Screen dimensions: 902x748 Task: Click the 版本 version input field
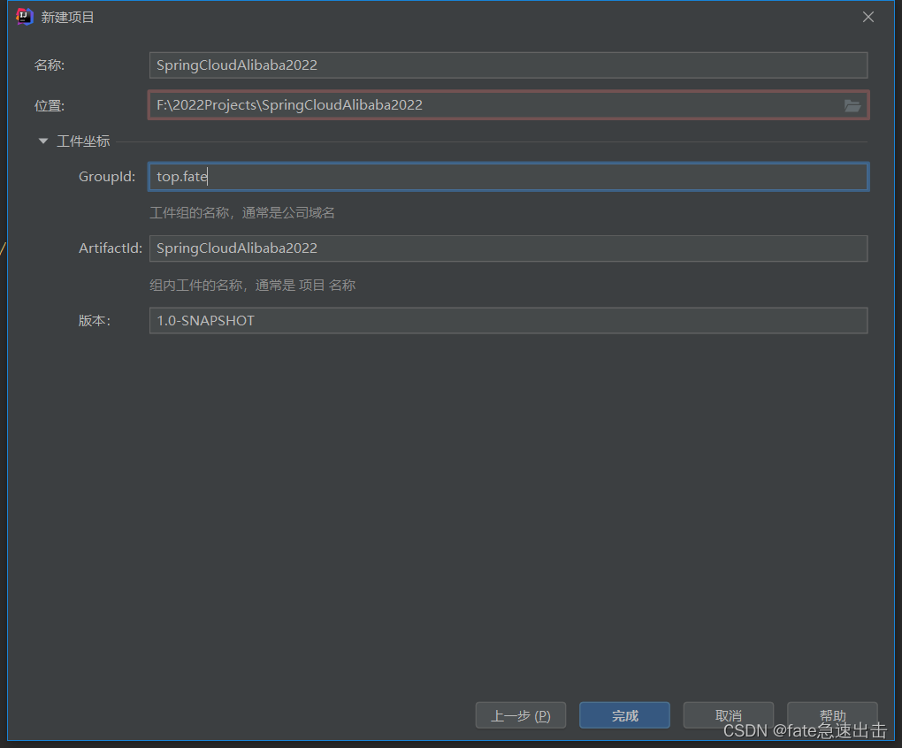click(508, 320)
